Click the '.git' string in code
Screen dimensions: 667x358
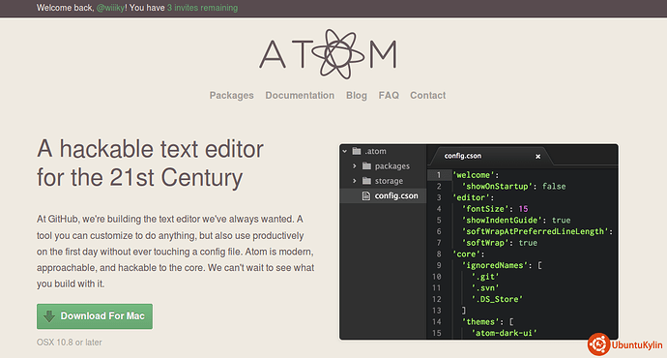point(485,277)
